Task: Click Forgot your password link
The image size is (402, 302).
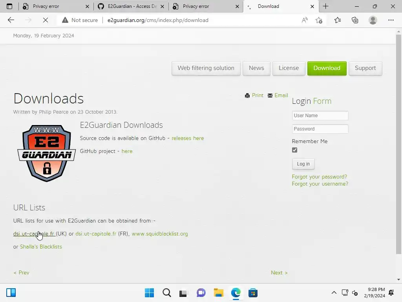Action: coord(320,177)
